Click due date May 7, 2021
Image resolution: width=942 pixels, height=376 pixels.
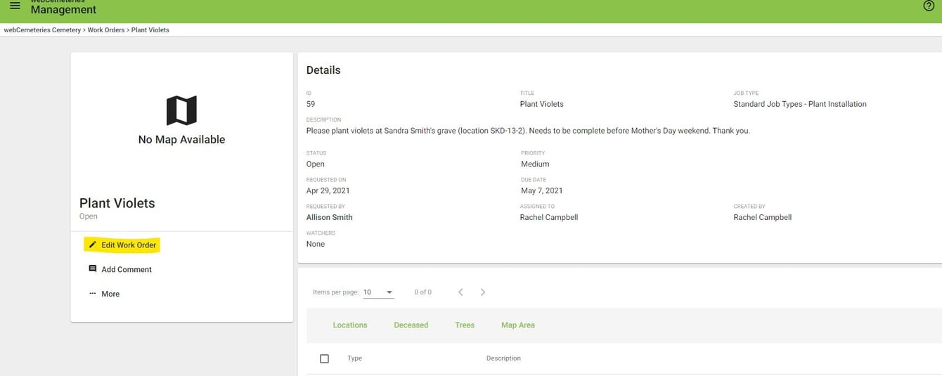(541, 190)
